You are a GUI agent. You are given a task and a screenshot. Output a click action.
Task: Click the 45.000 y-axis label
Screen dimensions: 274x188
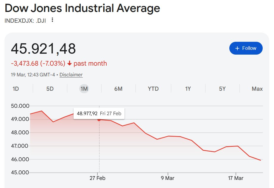(20, 172)
